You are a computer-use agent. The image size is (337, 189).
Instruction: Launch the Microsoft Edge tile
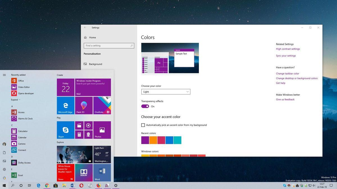point(65,106)
